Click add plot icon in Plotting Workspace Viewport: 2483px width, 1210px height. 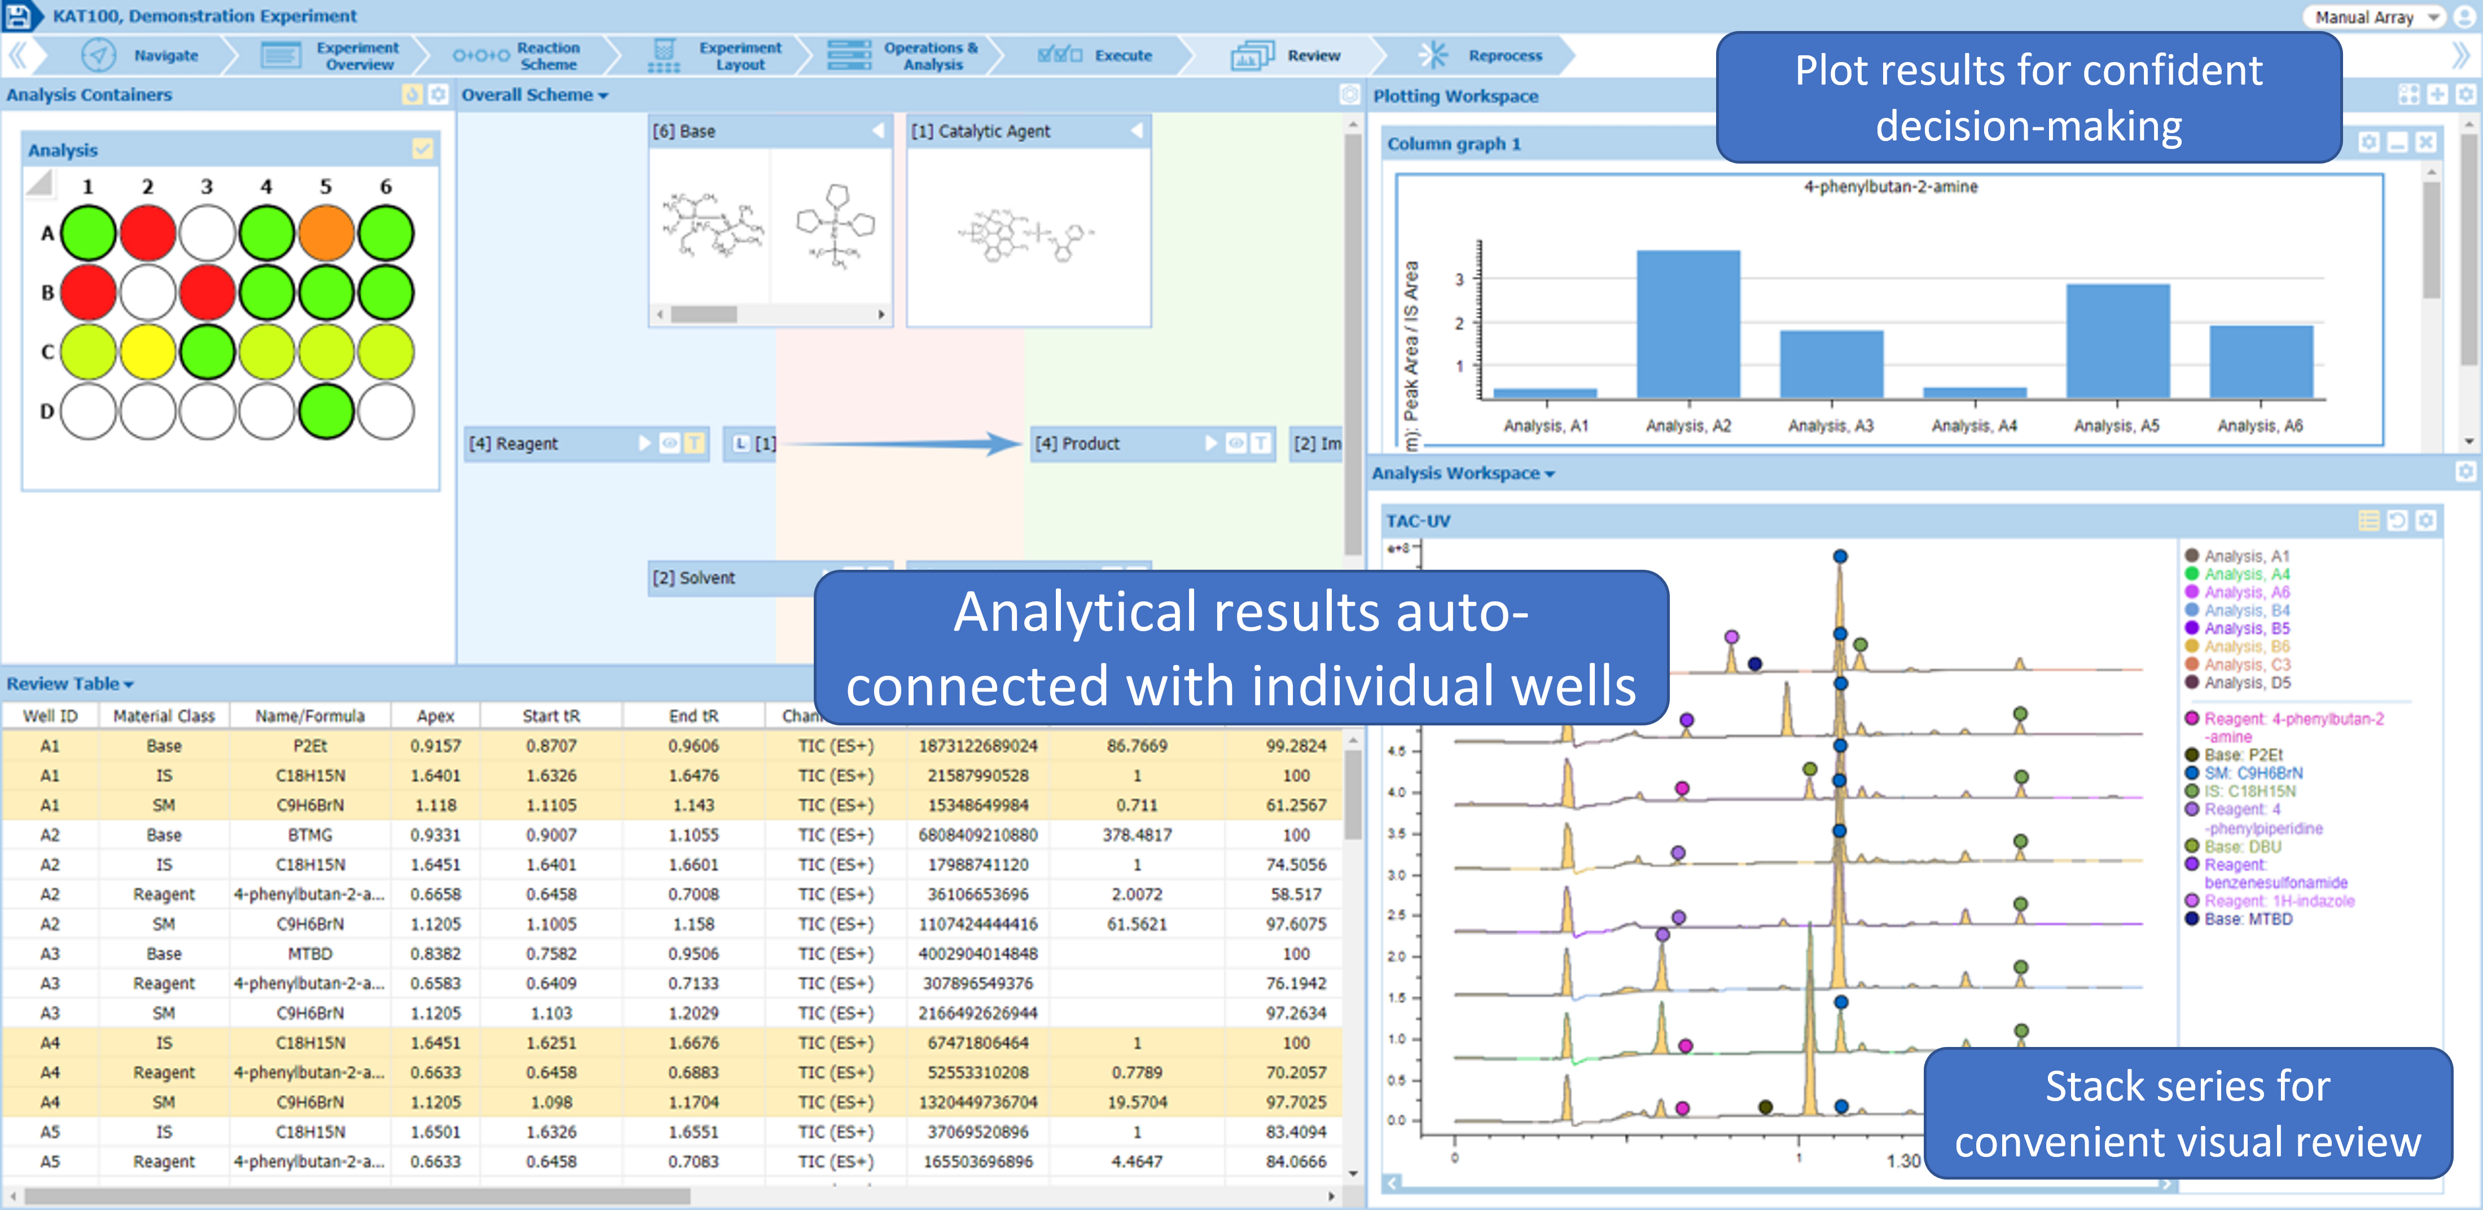point(2437,94)
